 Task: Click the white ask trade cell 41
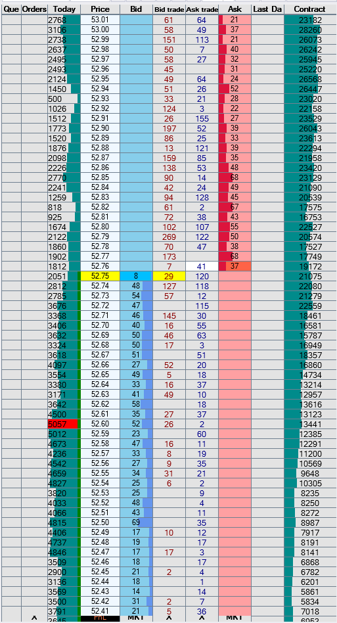pyautogui.click(x=202, y=266)
